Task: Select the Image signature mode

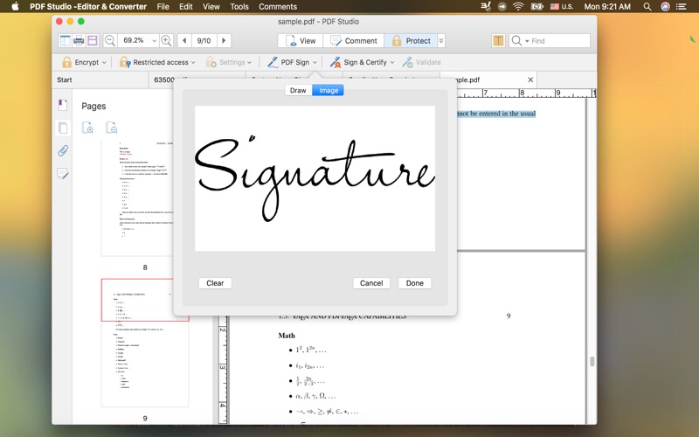Action: pos(329,90)
